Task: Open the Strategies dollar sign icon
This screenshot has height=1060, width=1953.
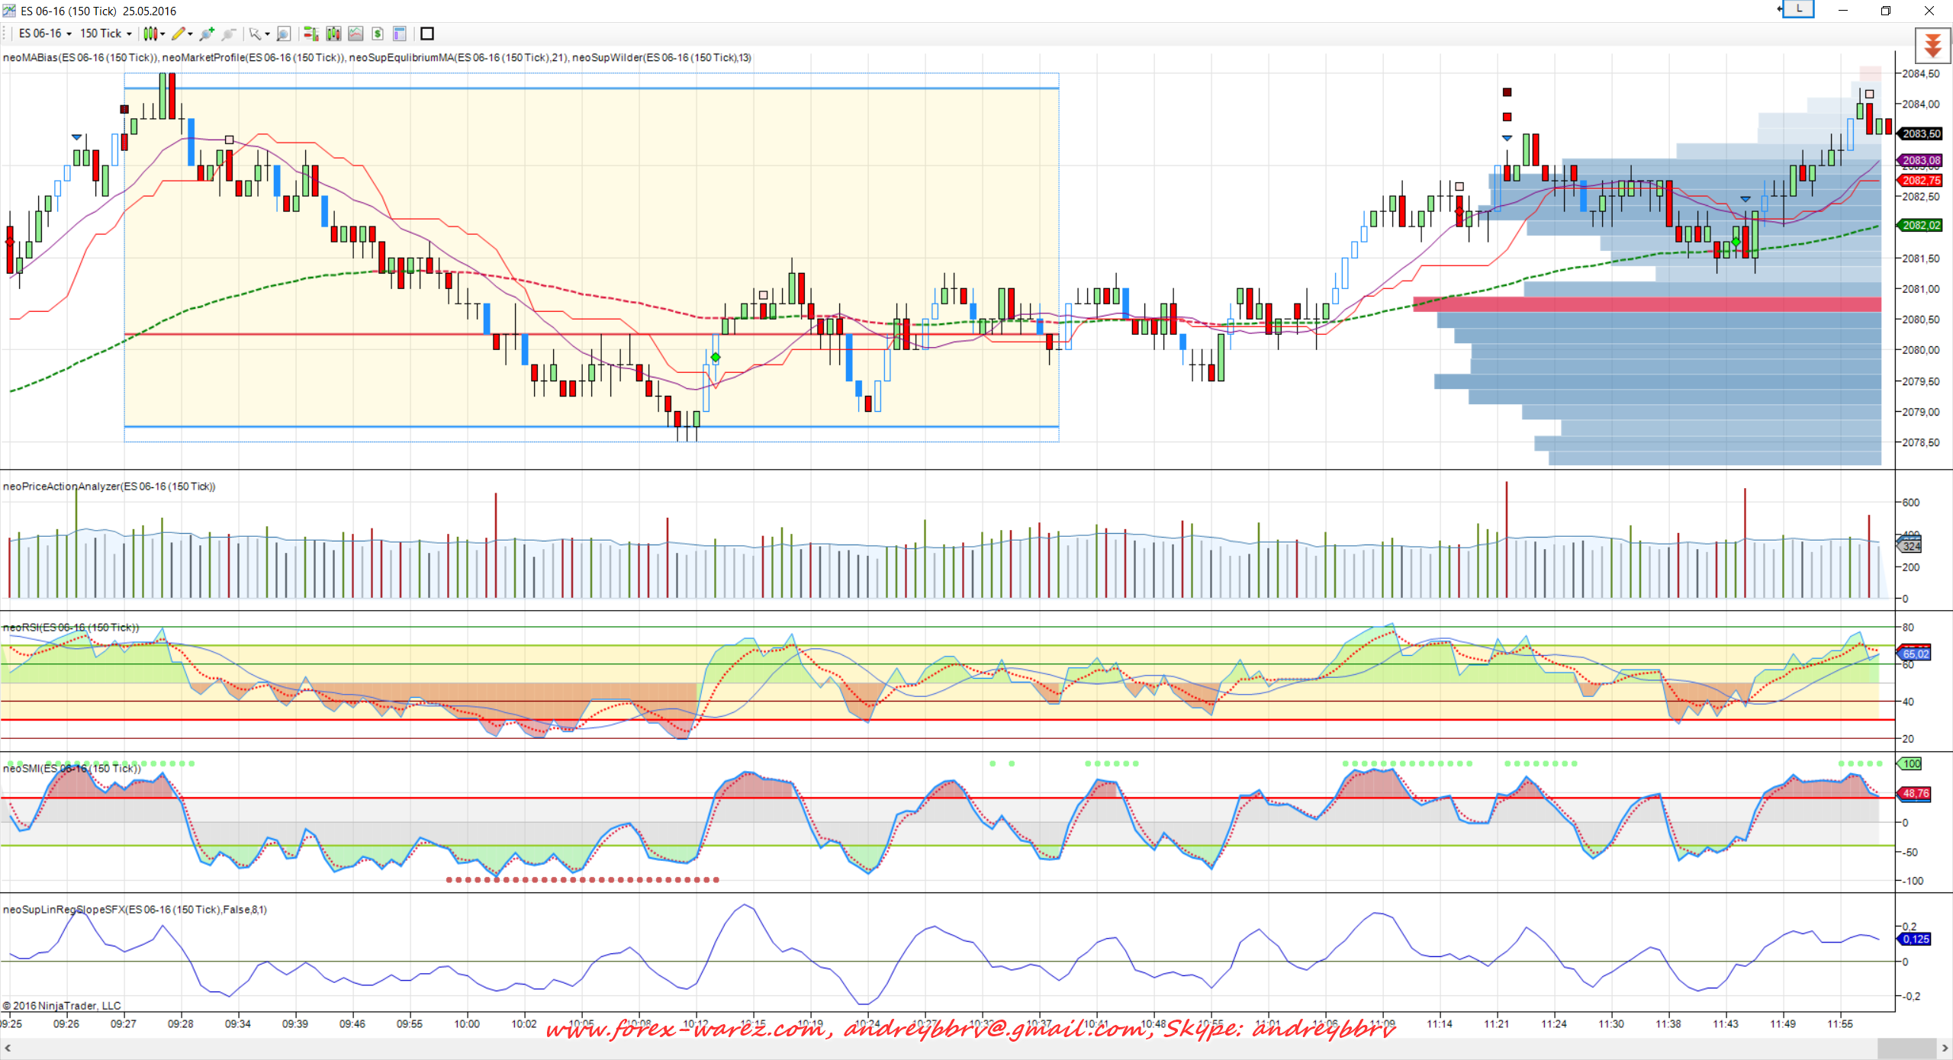Action: coord(378,34)
